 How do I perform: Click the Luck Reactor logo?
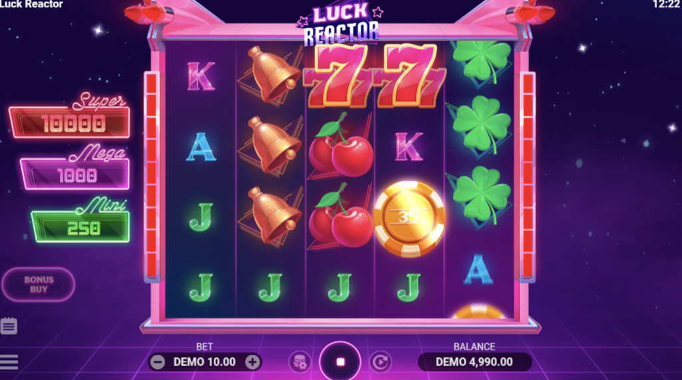pos(340,24)
